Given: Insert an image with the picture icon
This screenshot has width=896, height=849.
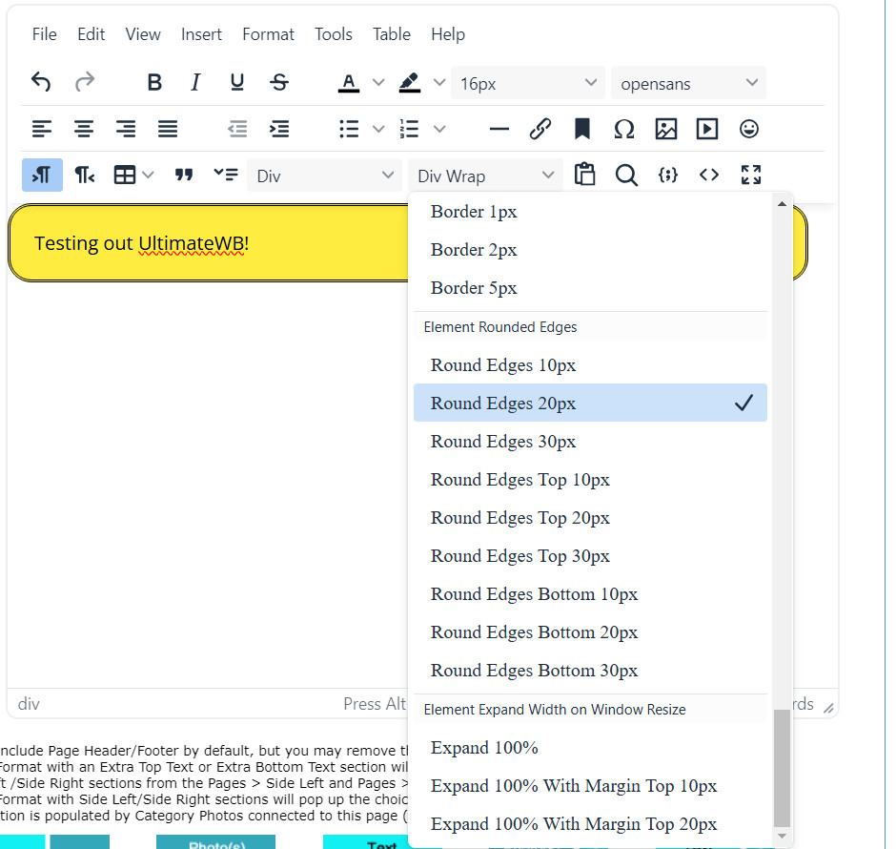Looking at the screenshot, I should point(666,129).
